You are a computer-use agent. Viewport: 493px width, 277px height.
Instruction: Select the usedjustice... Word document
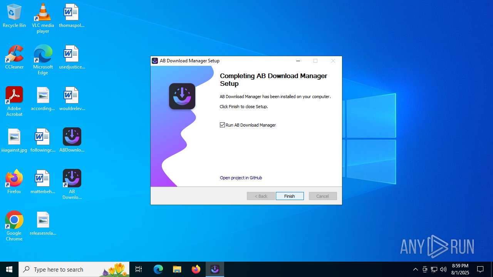72,58
